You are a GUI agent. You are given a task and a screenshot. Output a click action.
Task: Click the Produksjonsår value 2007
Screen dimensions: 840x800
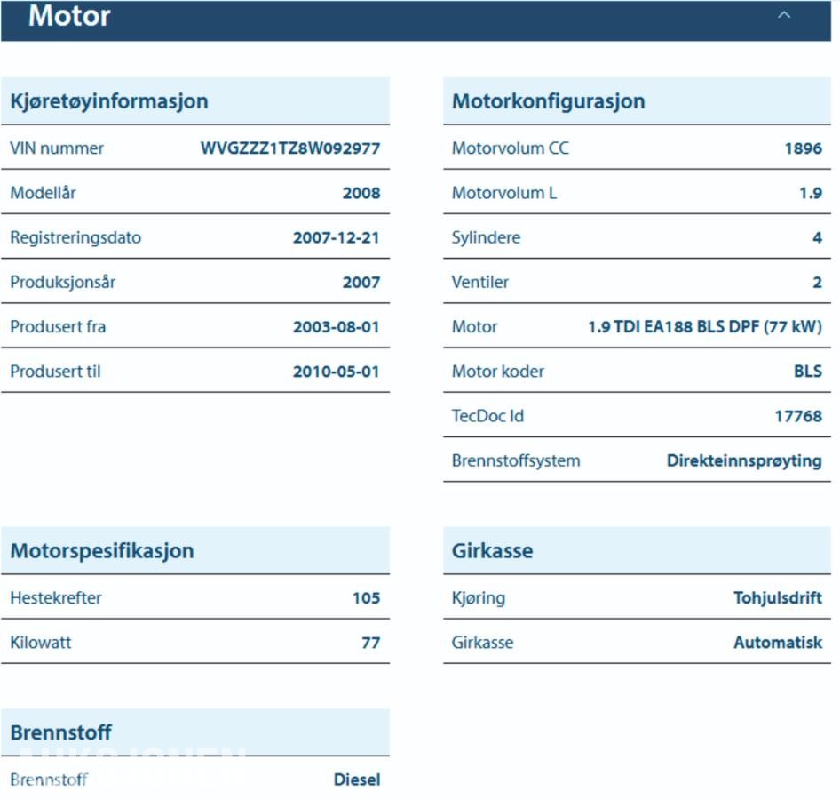(361, 282)
